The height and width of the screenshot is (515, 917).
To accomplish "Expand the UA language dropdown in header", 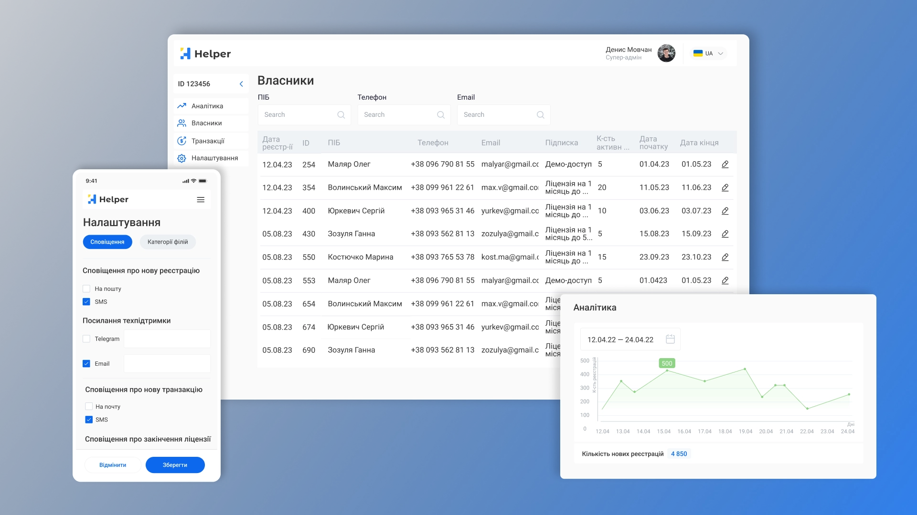I will tap(710, 53).
